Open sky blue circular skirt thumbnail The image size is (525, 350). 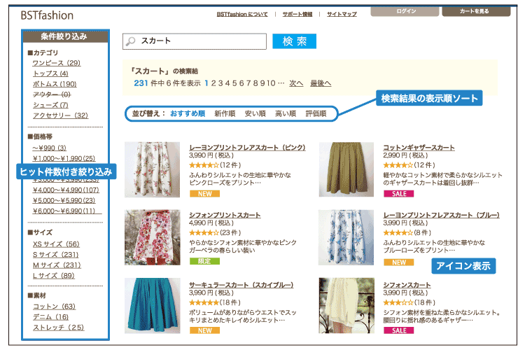(x=153, y=305)
